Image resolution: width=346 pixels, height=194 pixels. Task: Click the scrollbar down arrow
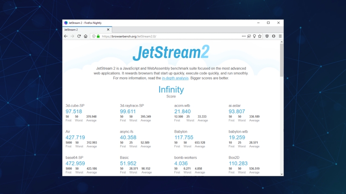(282, 174)
